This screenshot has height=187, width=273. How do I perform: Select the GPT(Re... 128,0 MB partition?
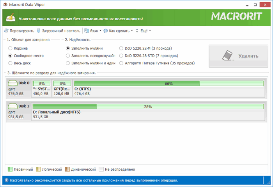(x=62, y=88)
